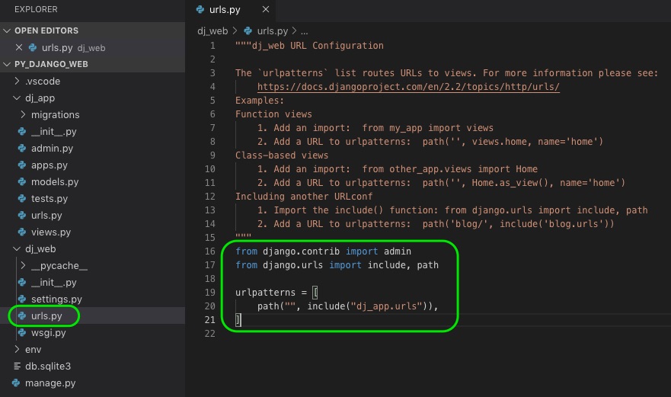Click urls.py breadcrumb segment
The width and height of the screenshot is (671, 397).
coord(272,30)
